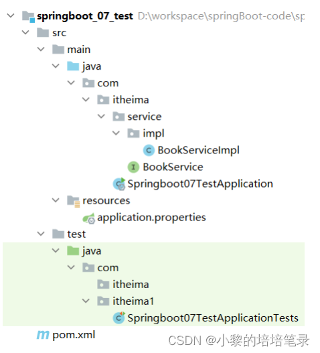The image size is (320, 353).
Task: Click the resources folder icon
Action: pyautogui.click(x=74, y=201)
